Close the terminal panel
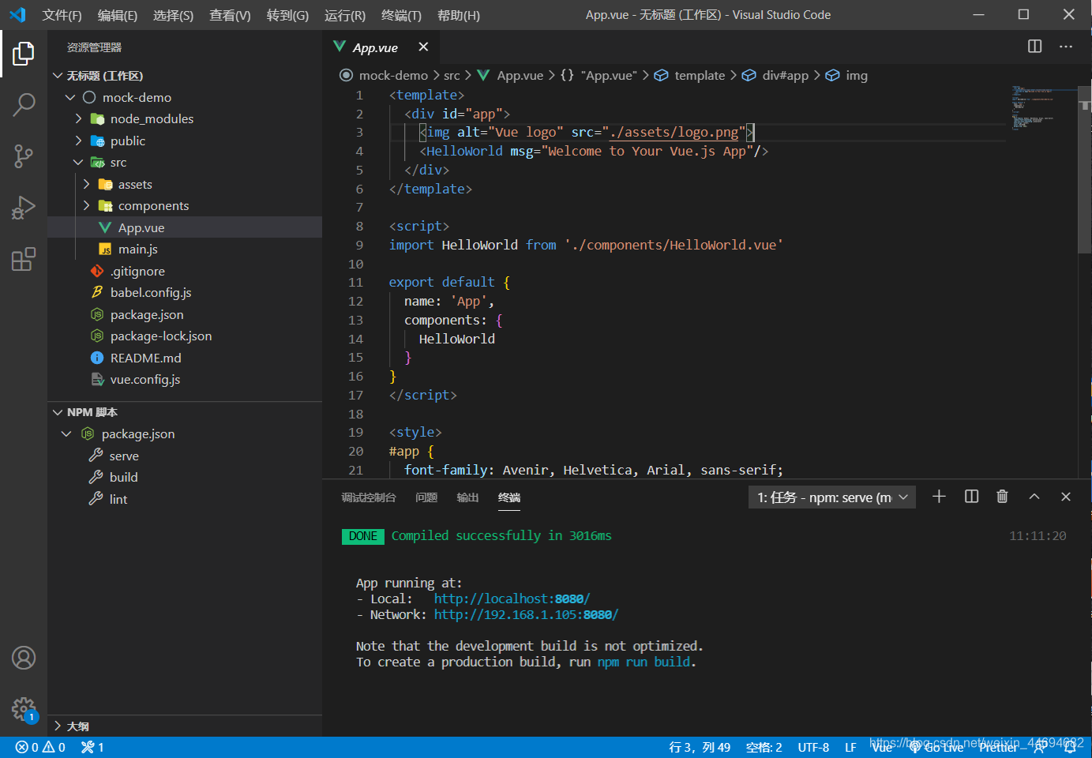Image resolution: width=1092 pixels, height=758 pixels. click(1066, 497)
